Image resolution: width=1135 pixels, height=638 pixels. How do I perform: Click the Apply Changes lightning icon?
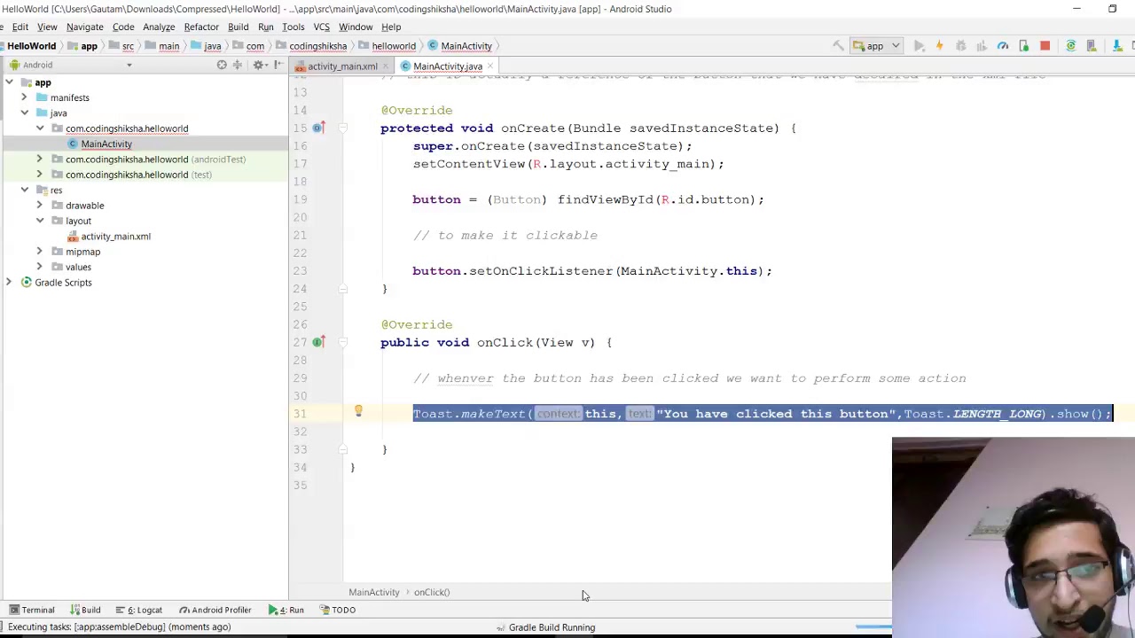[x=939, y=46]
